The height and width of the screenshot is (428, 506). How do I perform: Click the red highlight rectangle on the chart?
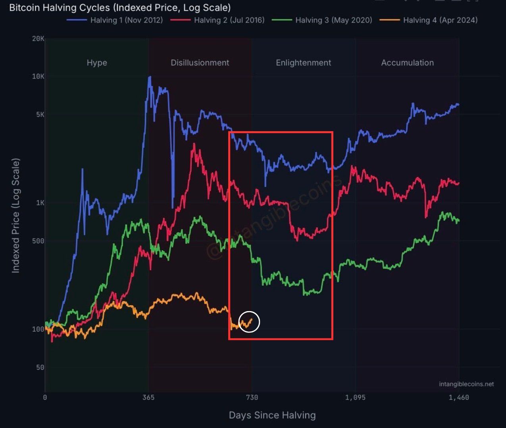point(281,132)
